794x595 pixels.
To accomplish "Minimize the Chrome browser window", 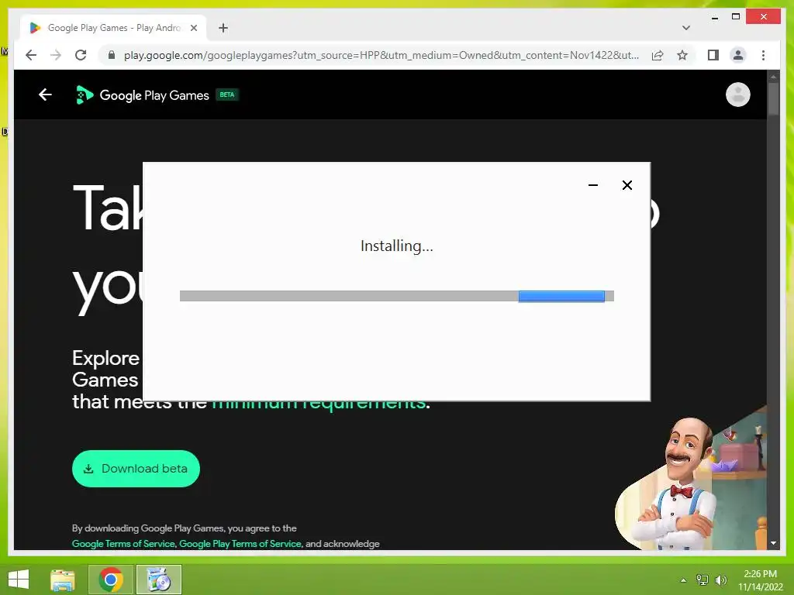I will (x=714, y=18).
